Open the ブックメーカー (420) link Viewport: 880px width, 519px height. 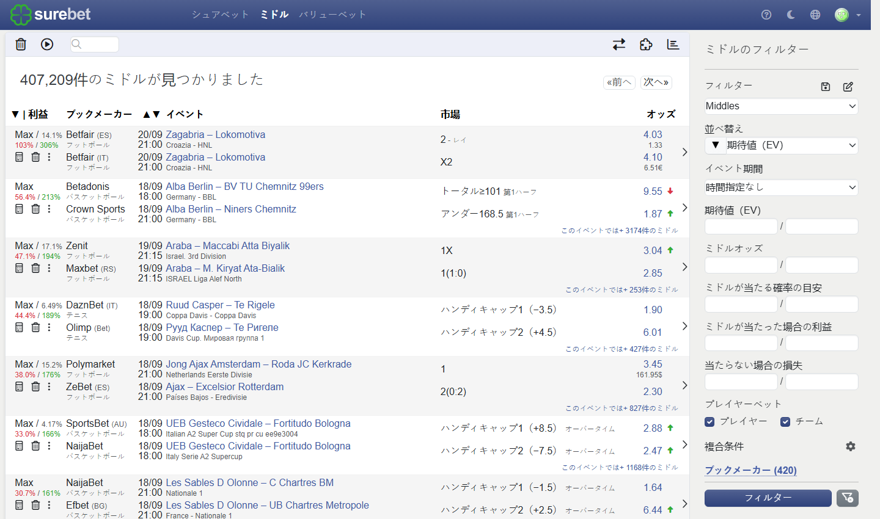coord(750,470)
